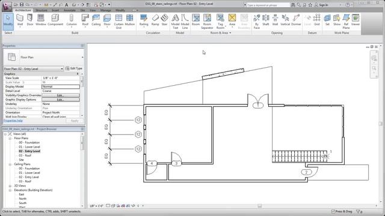Activate the Grid datum tool
Screen dimensions: 385x216
coord(317,20)
